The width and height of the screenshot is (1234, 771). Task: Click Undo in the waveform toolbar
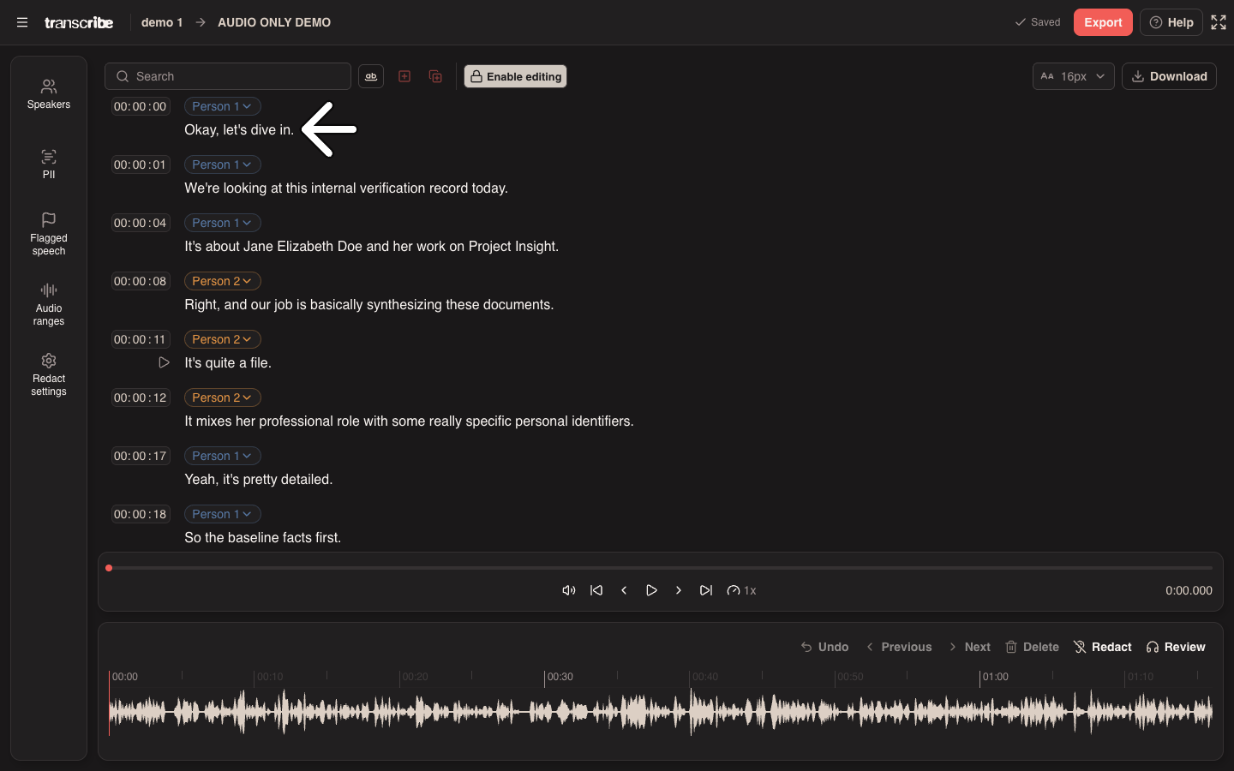824,647
